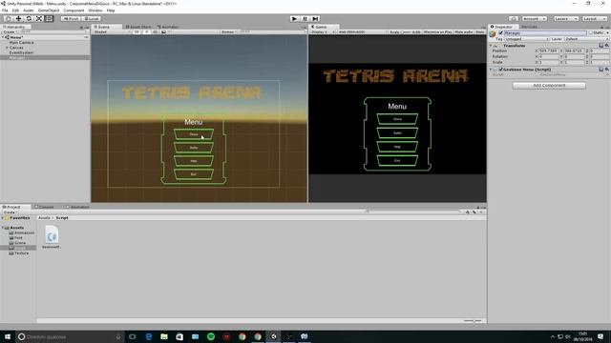611x343 pixels.
Task: Collapse the Assets folder tree
Action: [x=3, y=228]
